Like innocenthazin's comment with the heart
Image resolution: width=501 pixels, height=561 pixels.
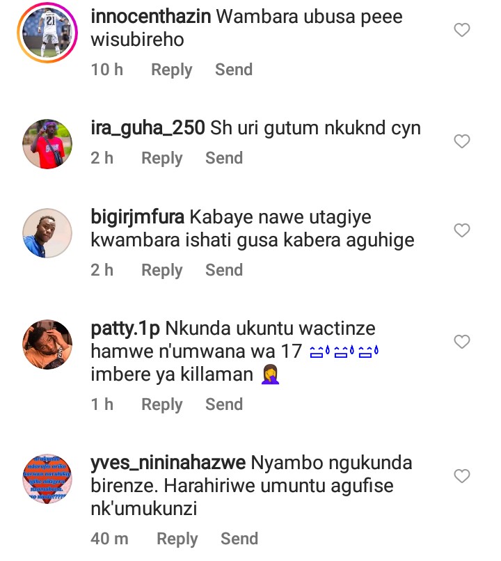tap(461, 30)
